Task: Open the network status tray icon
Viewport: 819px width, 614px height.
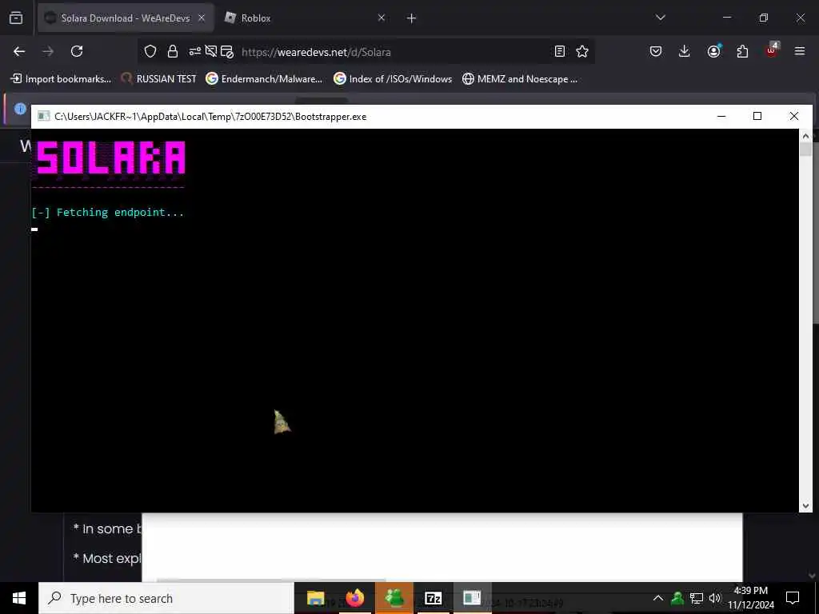Action: coord(697,598)
